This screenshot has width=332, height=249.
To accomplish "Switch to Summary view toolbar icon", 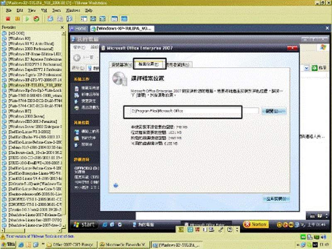I will click(x=115, y=19).
